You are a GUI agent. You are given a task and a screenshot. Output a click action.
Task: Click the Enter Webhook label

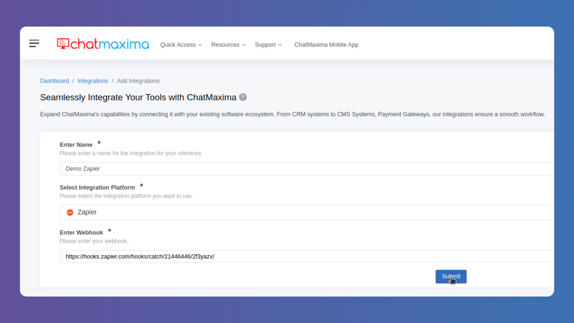pyautogui.click(x=81, y=232)
